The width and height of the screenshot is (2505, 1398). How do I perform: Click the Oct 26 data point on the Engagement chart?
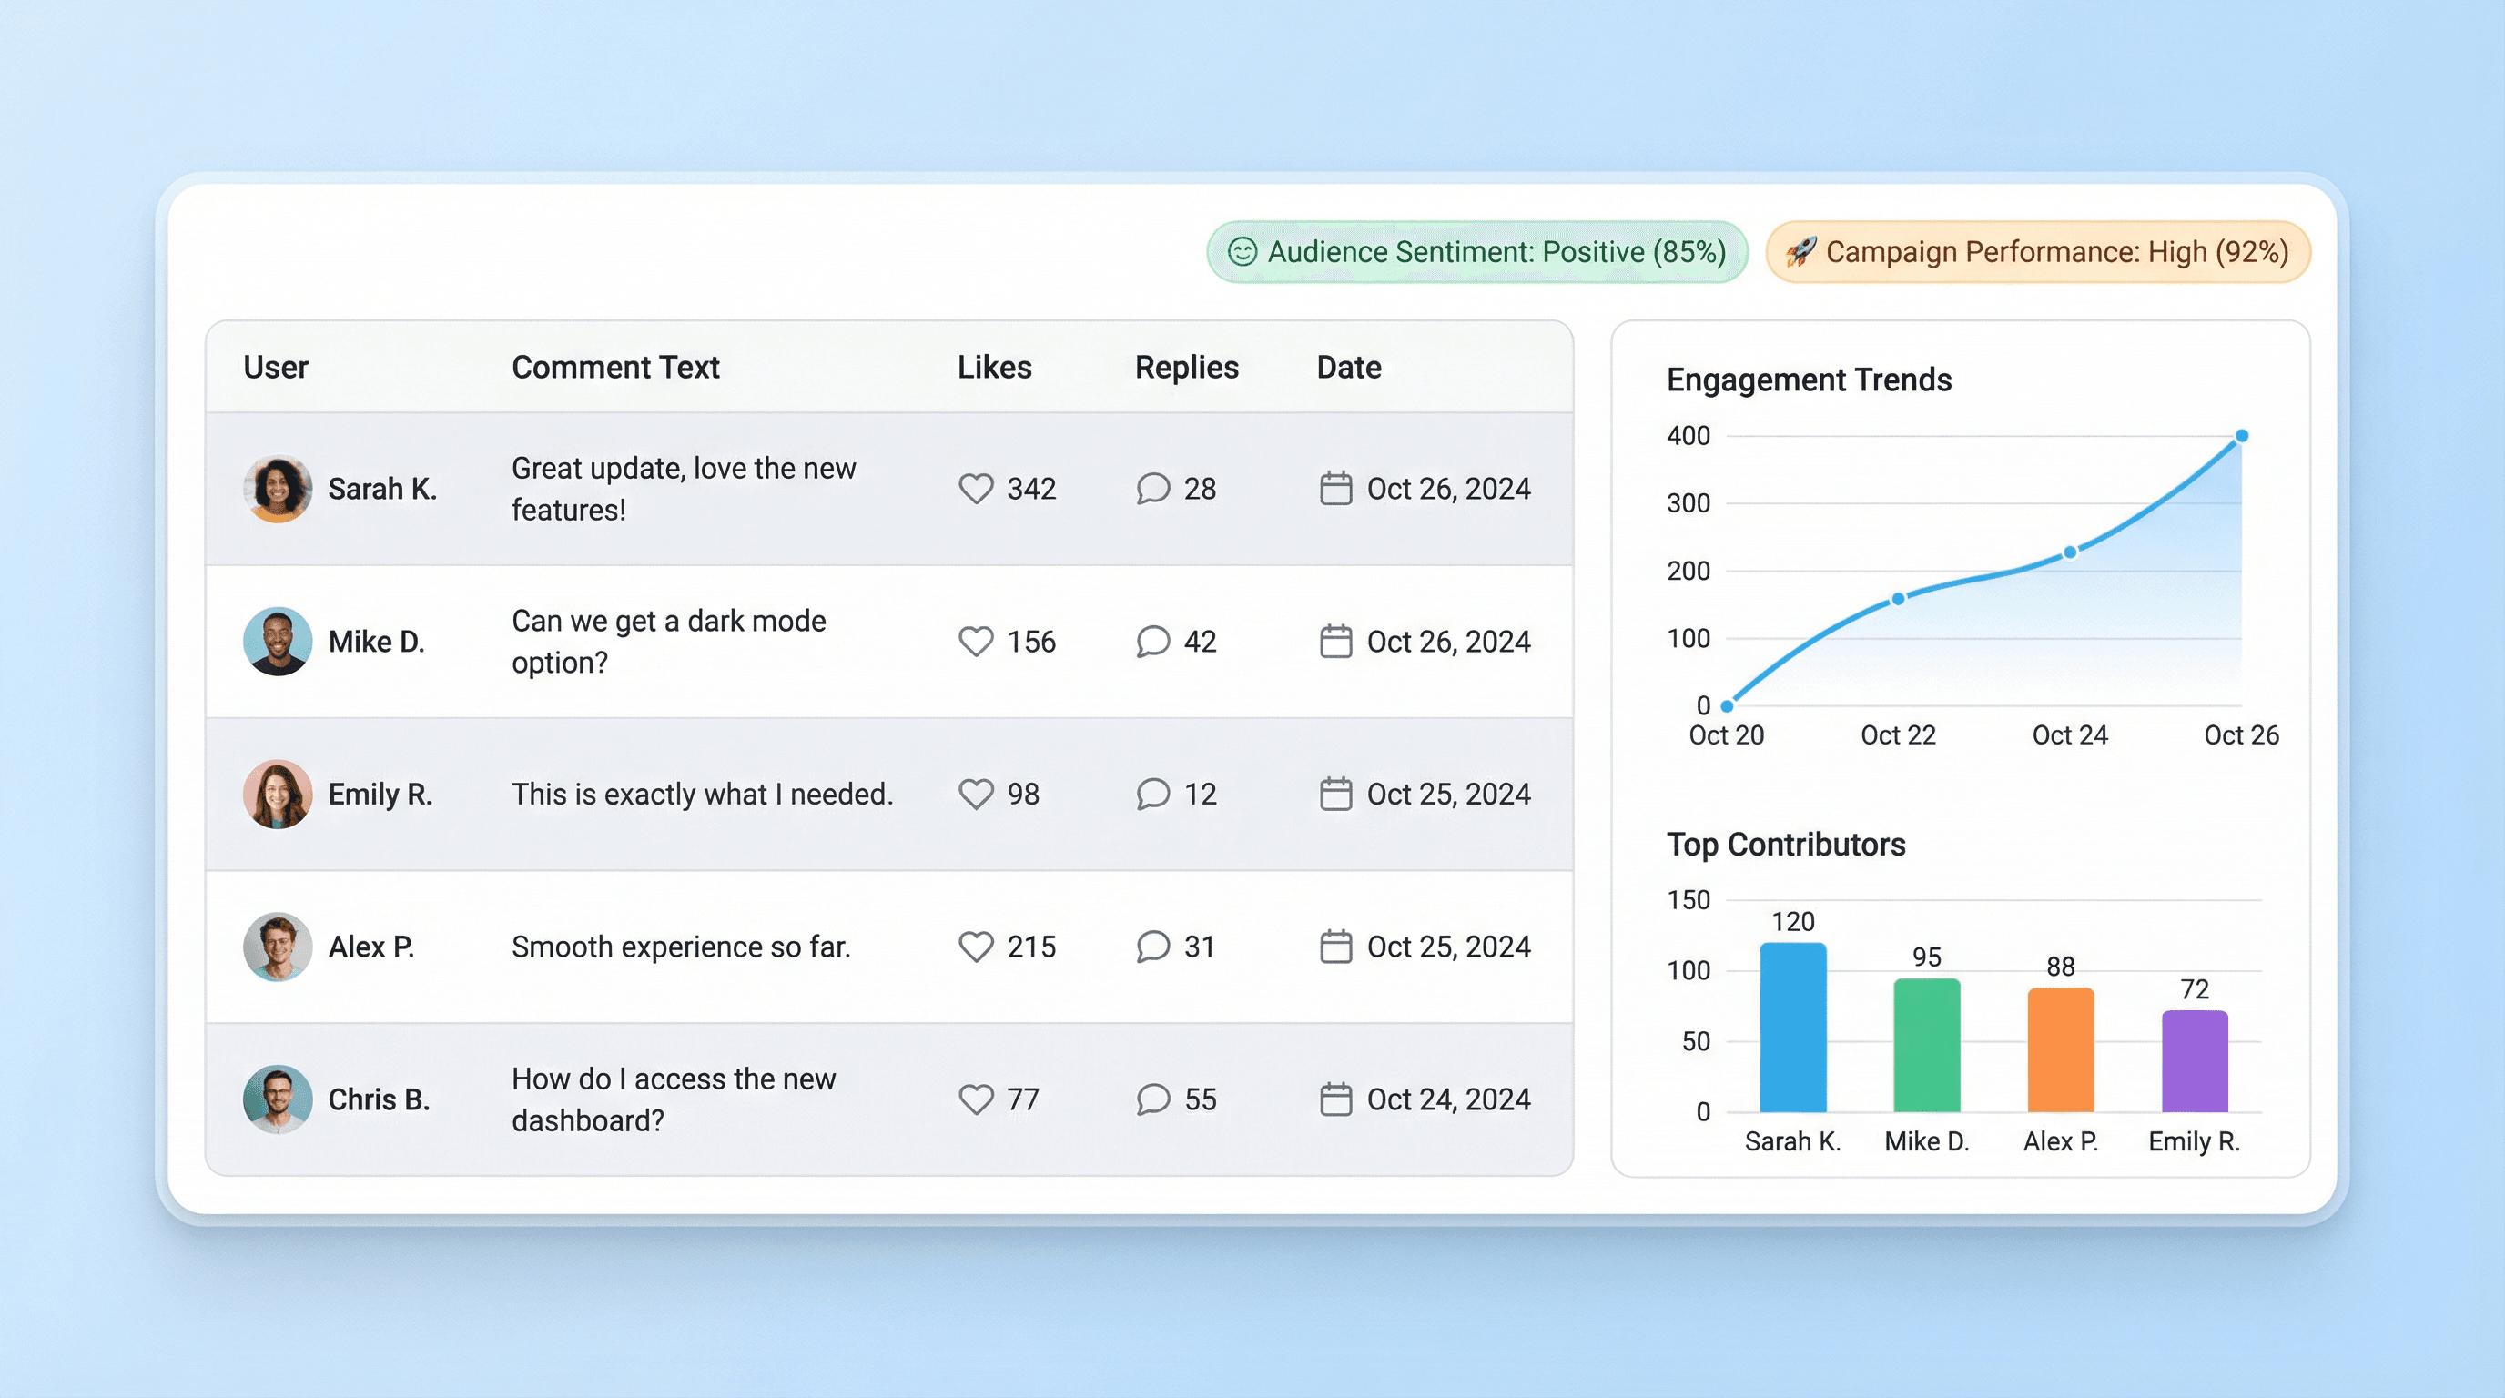[x=2241, y=436]
